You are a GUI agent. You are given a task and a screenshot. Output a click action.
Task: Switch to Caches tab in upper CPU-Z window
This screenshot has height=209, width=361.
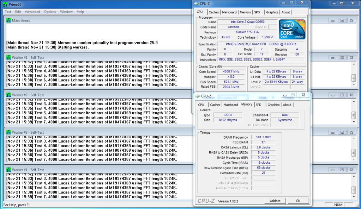[x=213, y=12]
